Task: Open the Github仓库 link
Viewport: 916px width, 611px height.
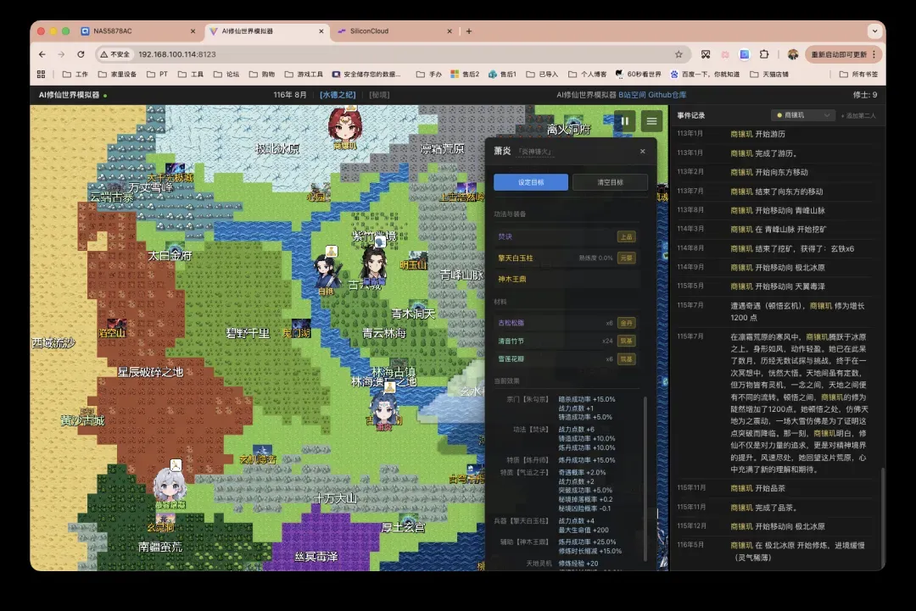Action: [667, 95]
